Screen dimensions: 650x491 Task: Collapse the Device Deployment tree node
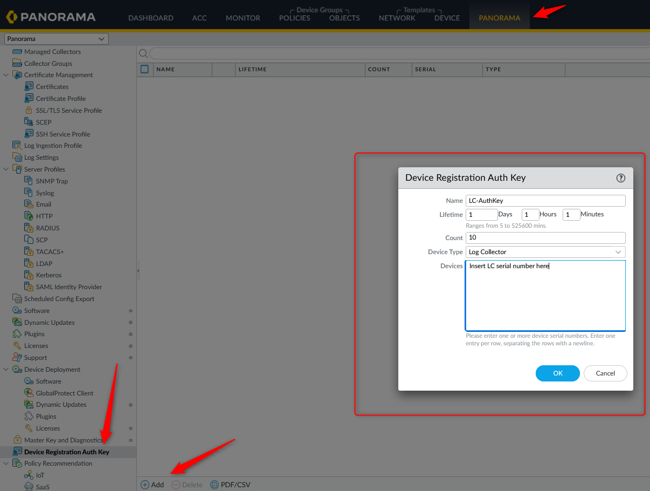(x=6, y=370)
